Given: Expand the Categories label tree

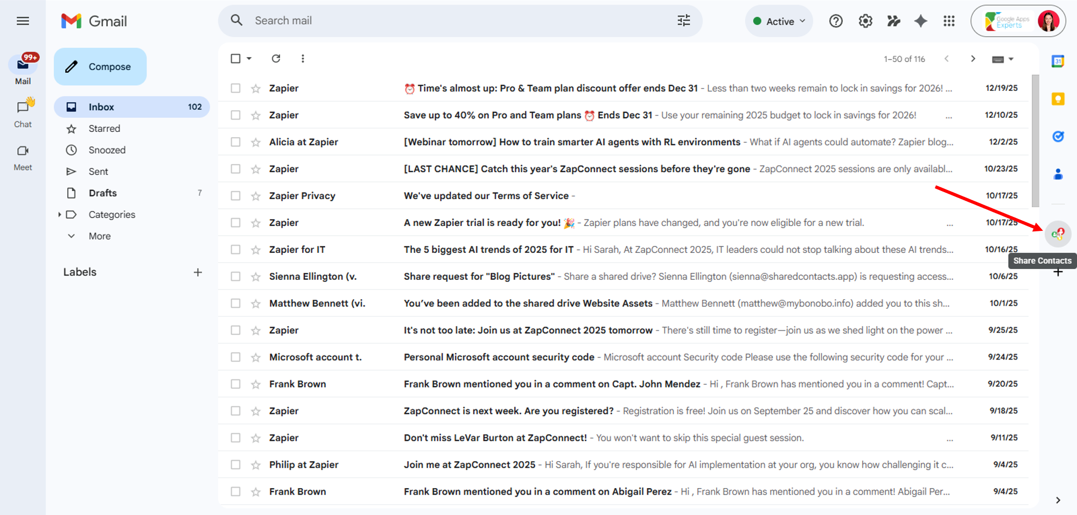Looking at the screenshot, I should (x=59, y=215).
